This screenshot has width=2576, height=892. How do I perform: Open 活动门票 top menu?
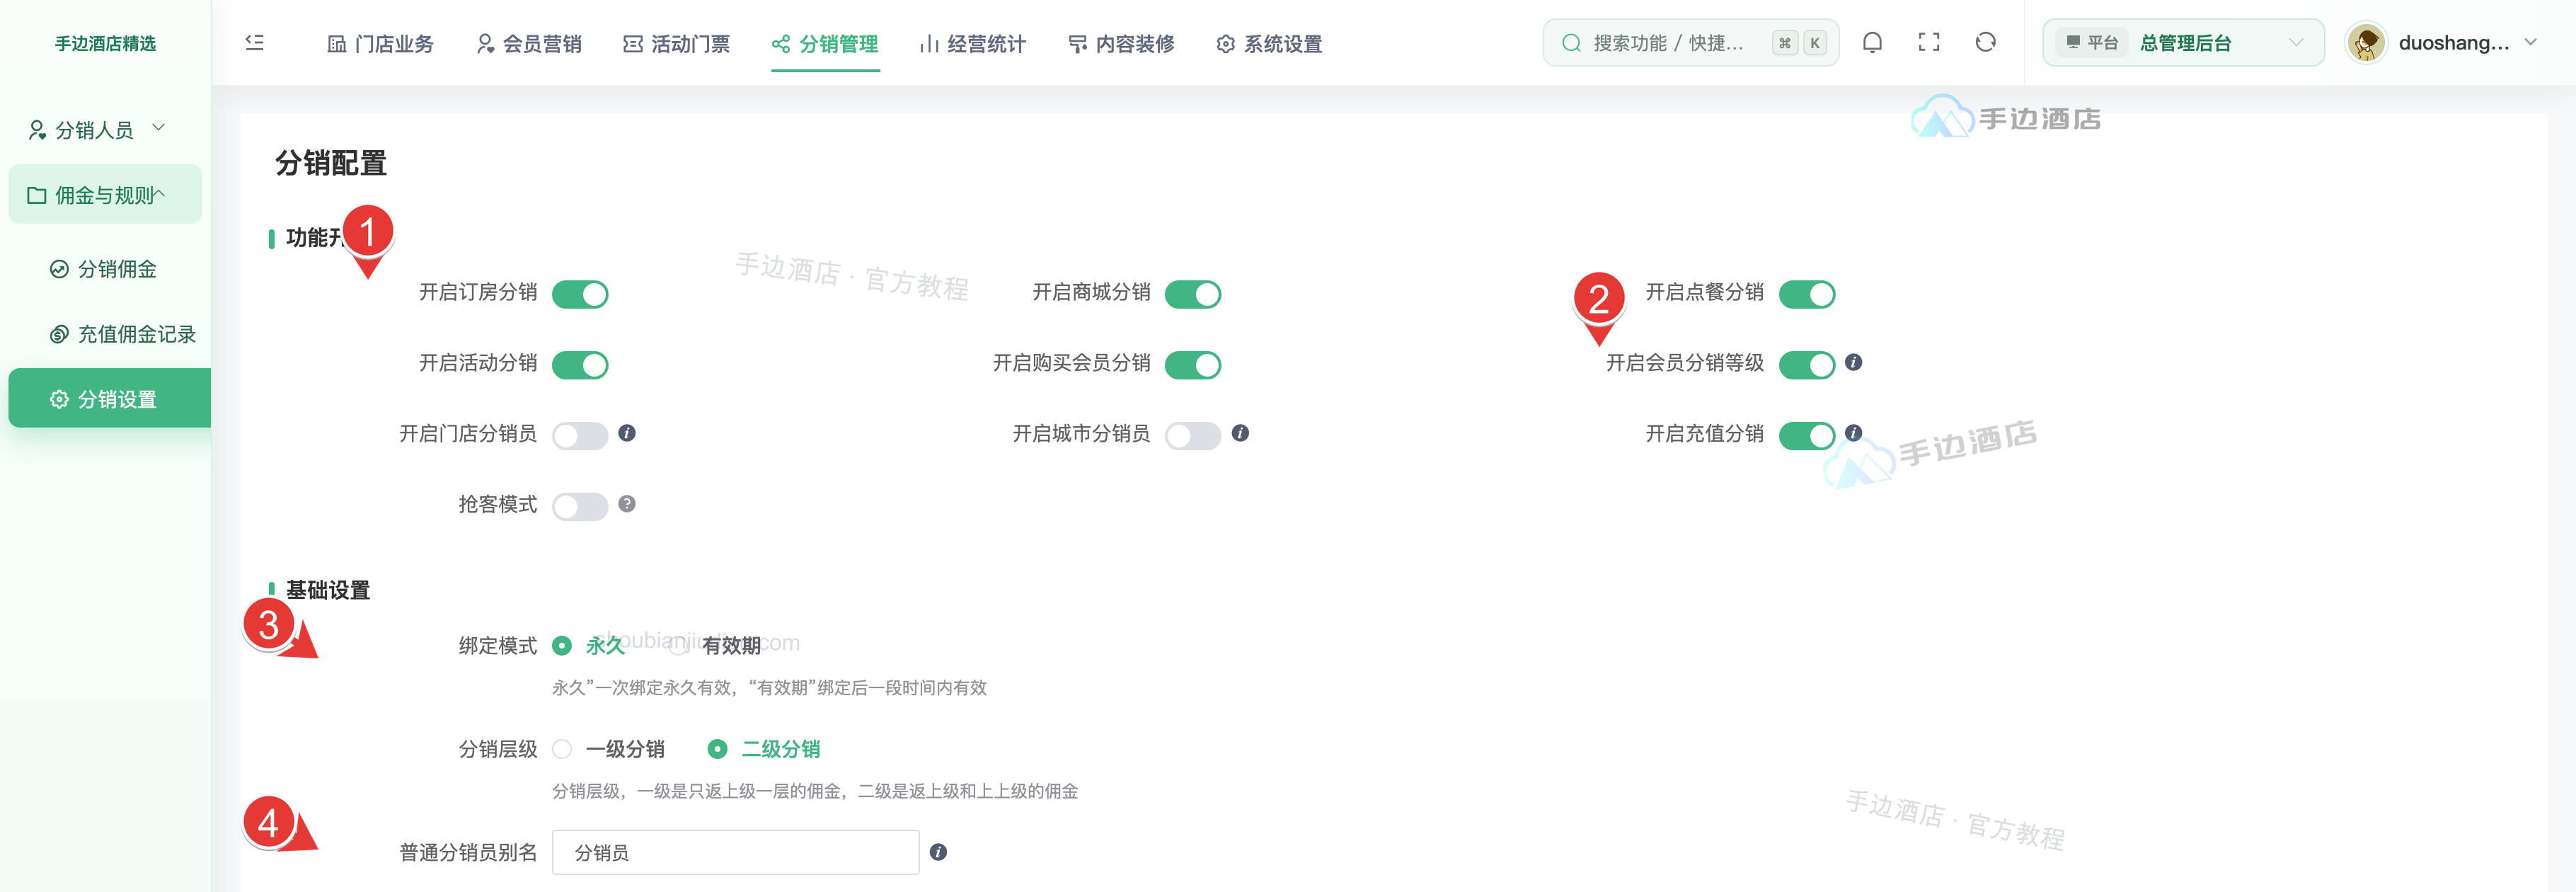tap(677, 44)
